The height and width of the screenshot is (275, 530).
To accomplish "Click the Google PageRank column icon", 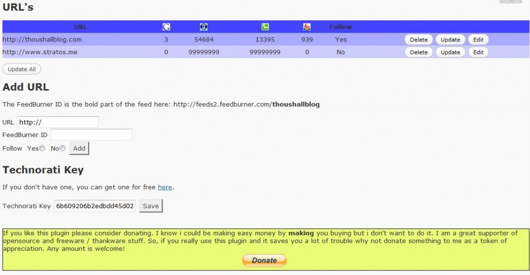I will (166, 27).
